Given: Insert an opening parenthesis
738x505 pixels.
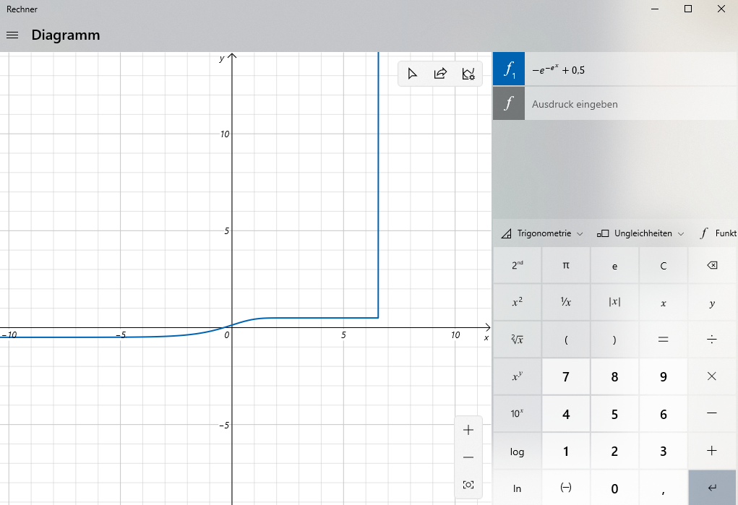Looking at the screenshot, I should [566, 340].
